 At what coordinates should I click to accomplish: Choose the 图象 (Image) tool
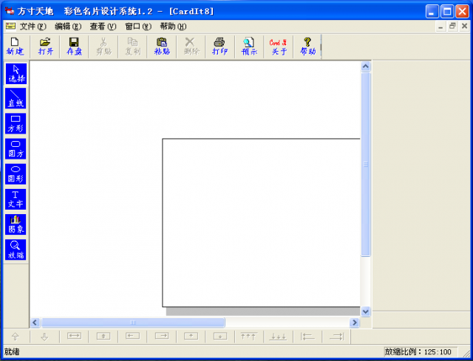[x=16, y=224]
